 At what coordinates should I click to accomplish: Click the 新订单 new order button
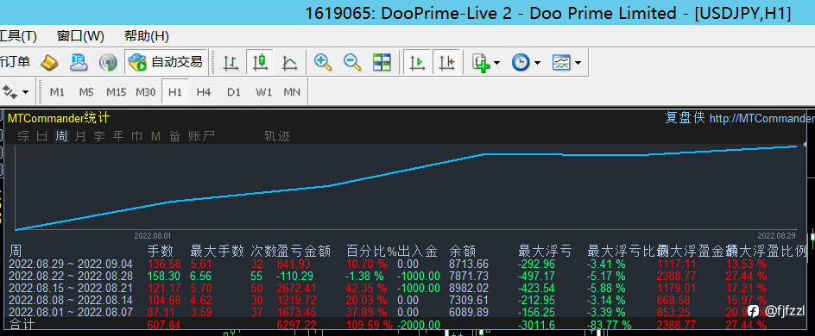click(15, 62)
